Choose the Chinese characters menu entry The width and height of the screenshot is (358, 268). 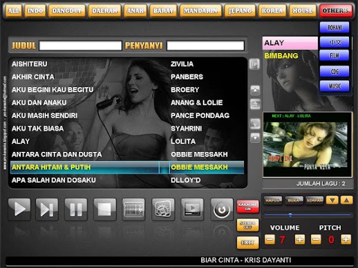click(335, 42)
